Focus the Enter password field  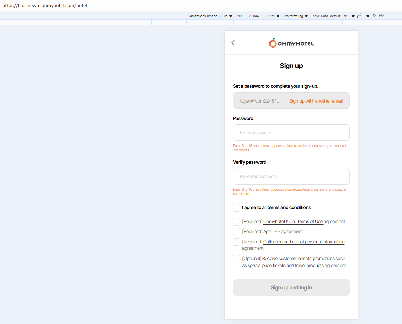click(x=291, y=133)
